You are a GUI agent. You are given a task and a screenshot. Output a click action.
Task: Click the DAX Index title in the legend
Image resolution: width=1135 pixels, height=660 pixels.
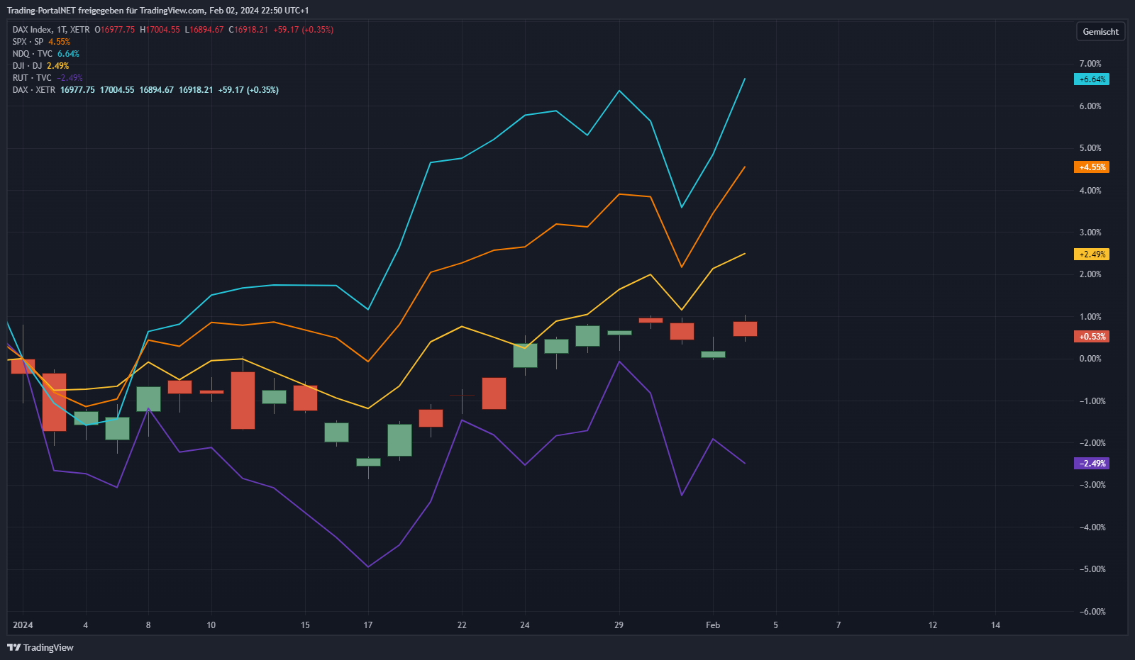pyautogui.click(x=32, y=30)
